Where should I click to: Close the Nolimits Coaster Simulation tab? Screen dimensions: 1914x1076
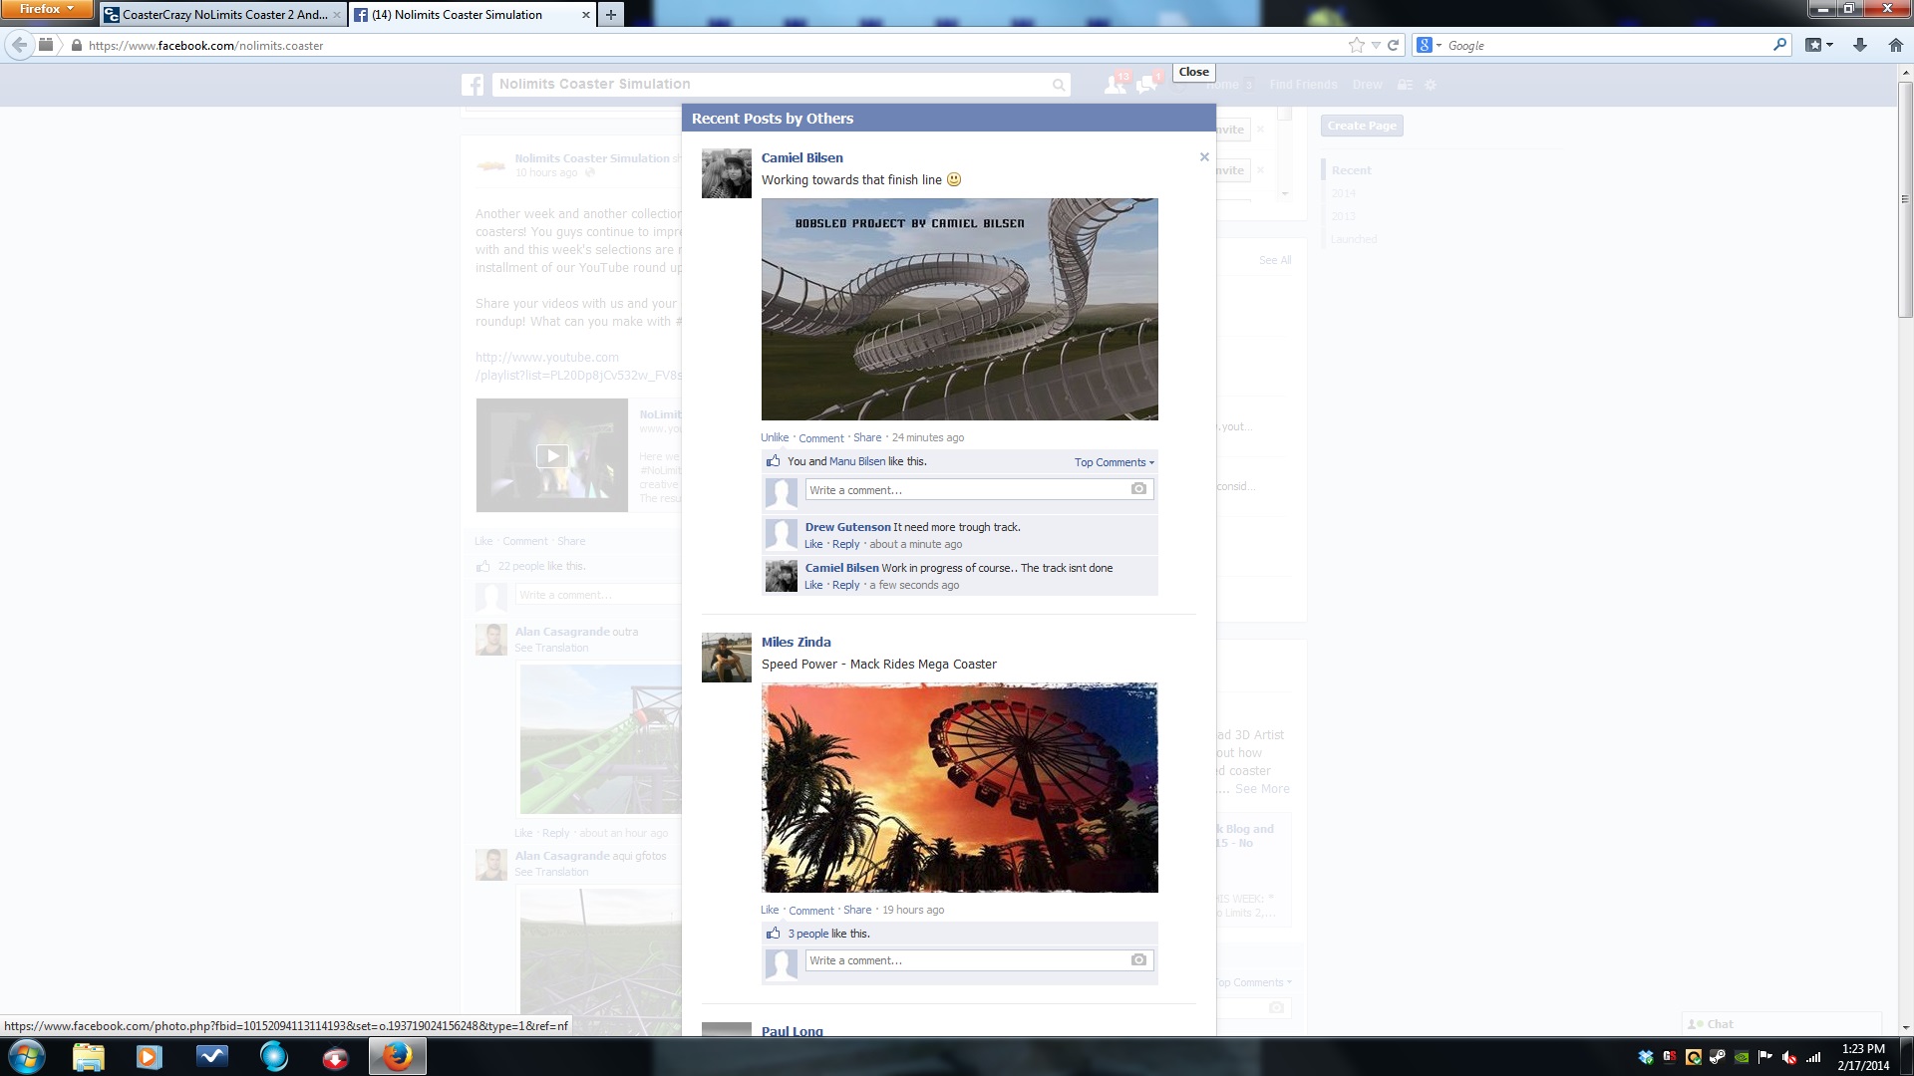tap(585, 15)
